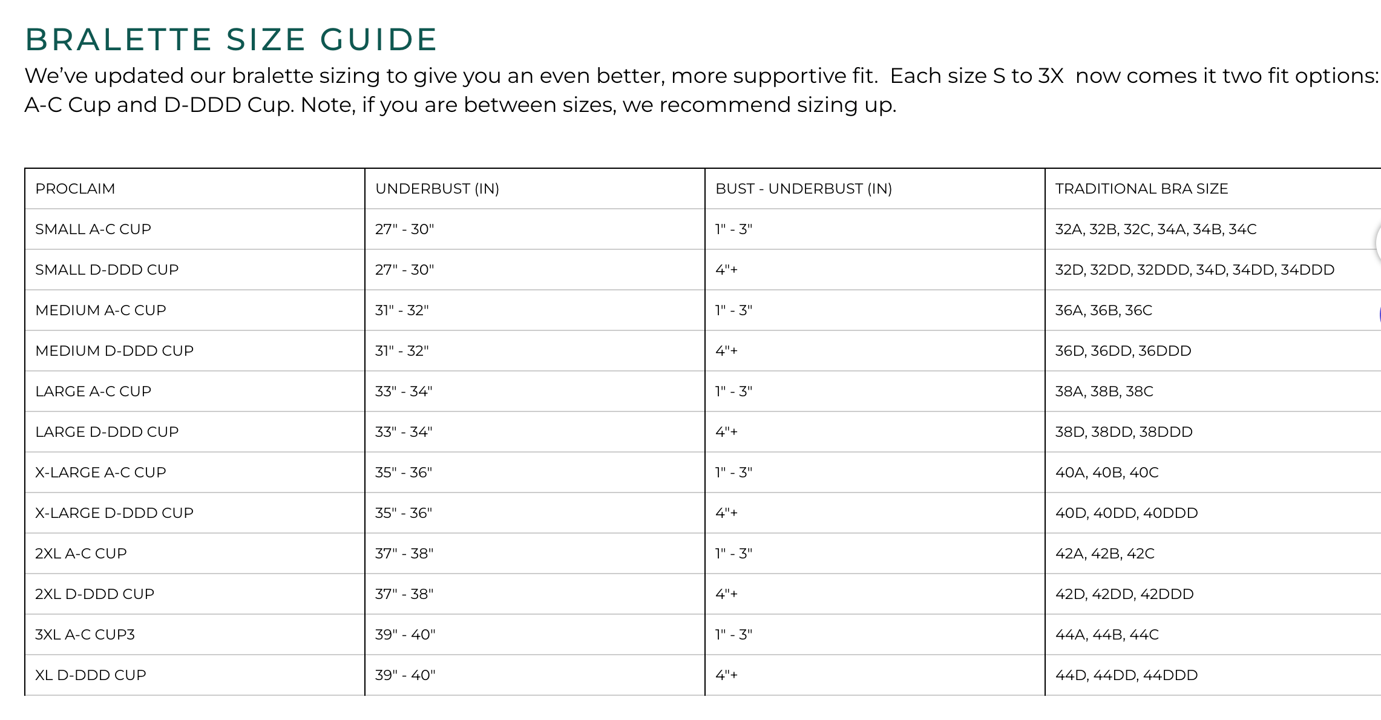Click the LARGE D-DDD CUP size cell

click(x=107, y=432)
